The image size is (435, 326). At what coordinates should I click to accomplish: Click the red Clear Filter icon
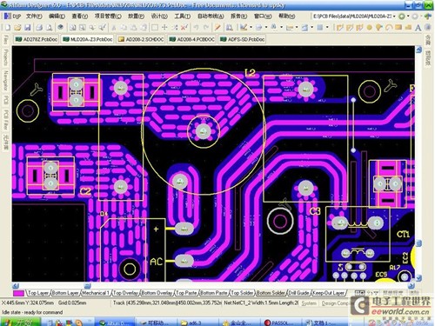[184, 28]
